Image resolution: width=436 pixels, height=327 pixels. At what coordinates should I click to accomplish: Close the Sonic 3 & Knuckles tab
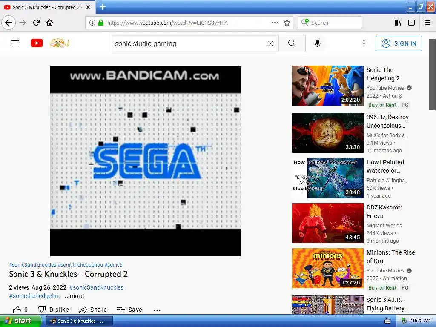88,7
